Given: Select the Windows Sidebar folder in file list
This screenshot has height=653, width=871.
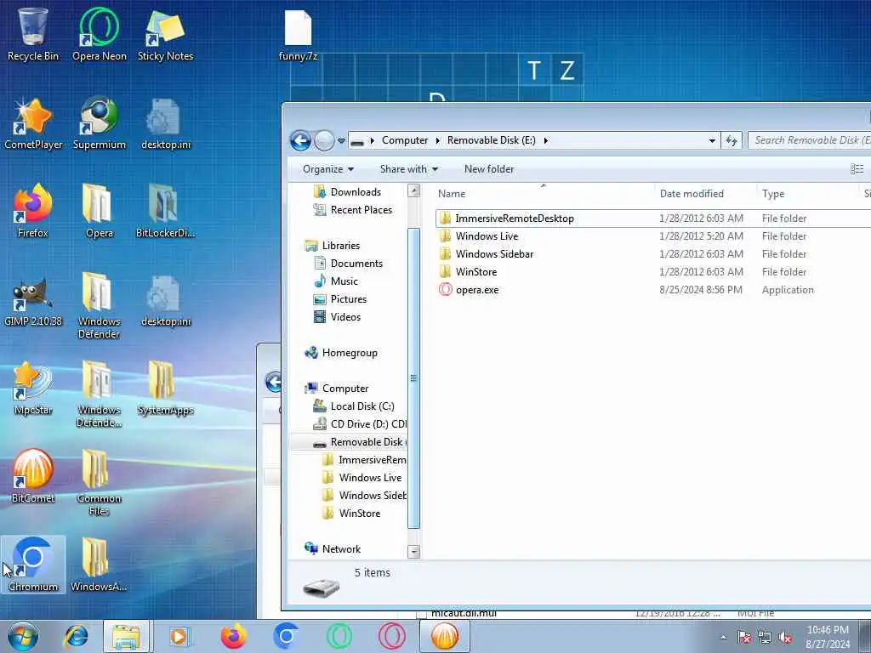Looking at the screenshot, I should (494, 253).
